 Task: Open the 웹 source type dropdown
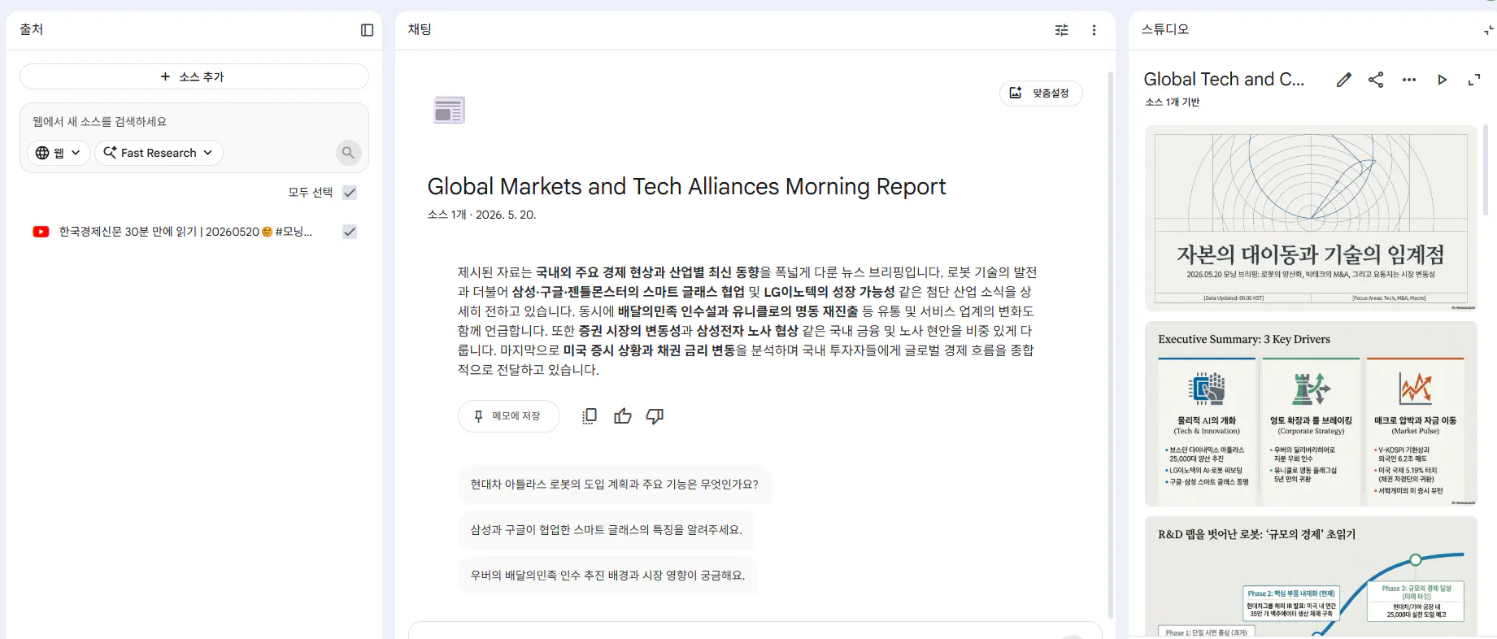(x=59, y=153)
